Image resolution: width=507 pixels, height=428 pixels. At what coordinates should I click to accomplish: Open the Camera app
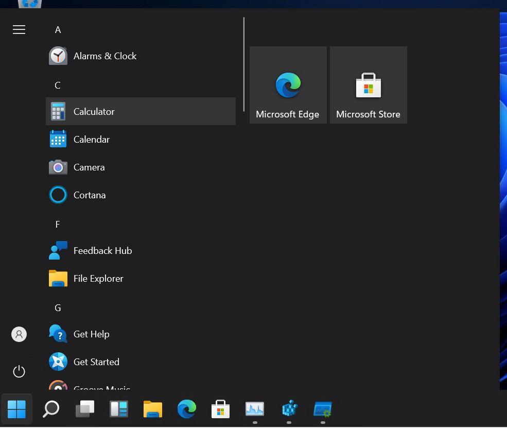141,167
